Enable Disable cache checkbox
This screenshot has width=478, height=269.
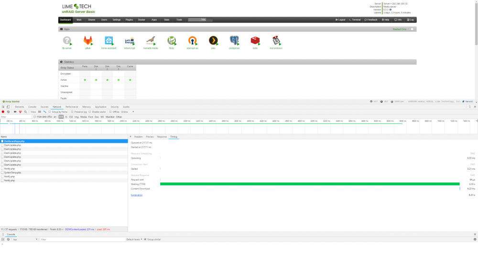click(90, 112)
